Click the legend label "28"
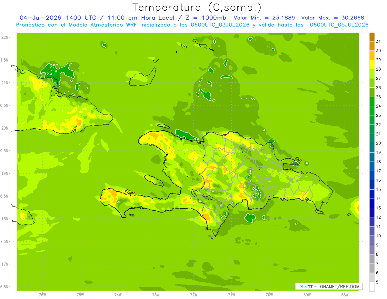The width and height of the screenshot is (387, 299). (379, 69)
